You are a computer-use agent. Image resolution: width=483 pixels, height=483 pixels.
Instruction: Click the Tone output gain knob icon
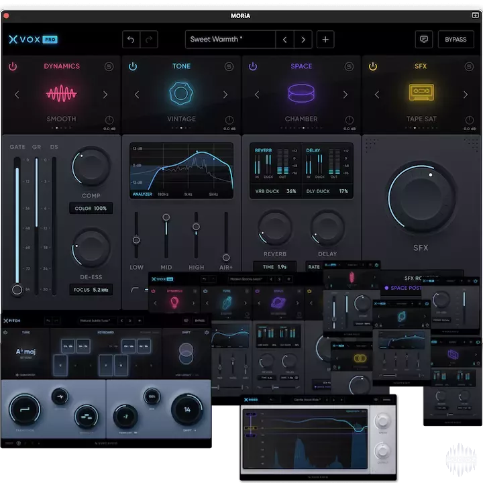[x=229, y=120]
